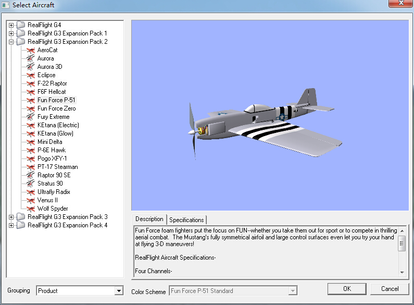This screenshot has height=305, width=414.
Task: Click the airplane icon beside KEtana (Electric)
Action: (x=31, y=125)
